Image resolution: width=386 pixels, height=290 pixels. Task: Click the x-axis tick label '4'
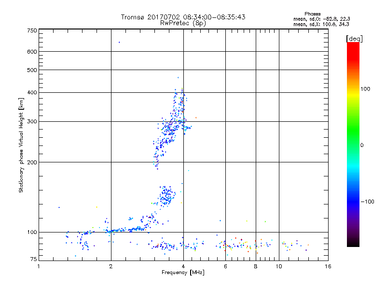click(183, 266)
